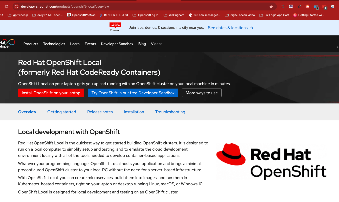Open the red extension with badge 2
This screenshot has height=202, width=339.
324,7
